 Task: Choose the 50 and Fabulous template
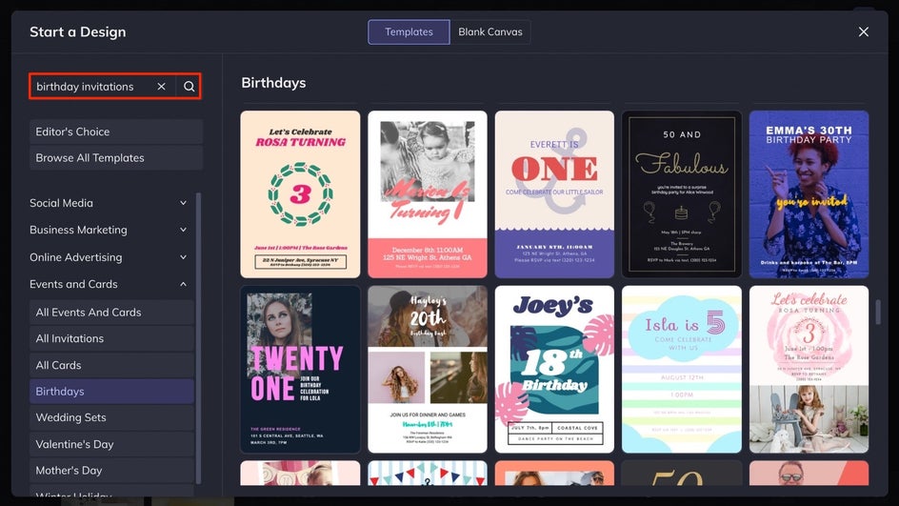click(x=682, y=194)
